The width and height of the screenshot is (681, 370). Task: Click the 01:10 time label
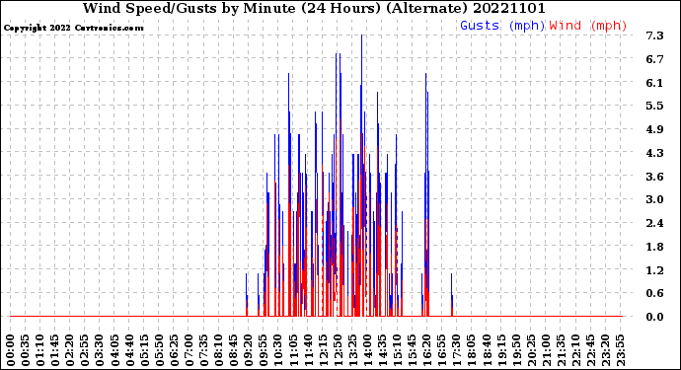point(40,350)
